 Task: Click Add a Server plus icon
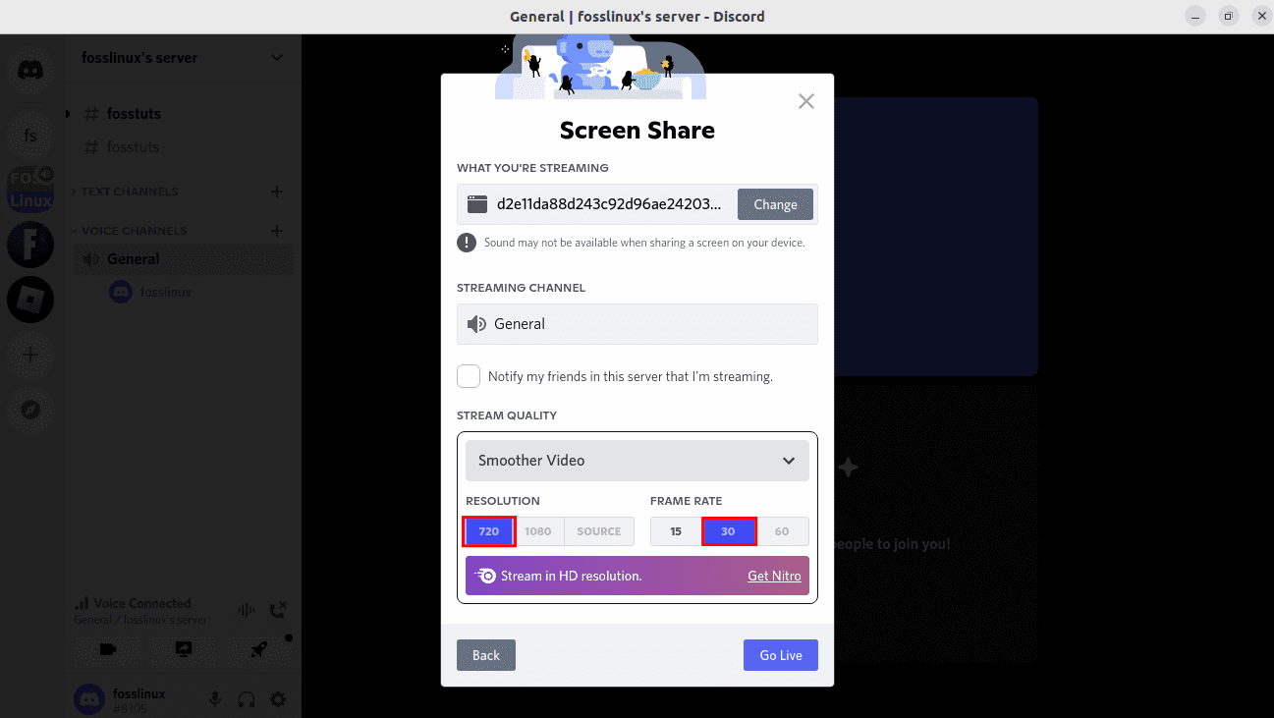point(30,355)
